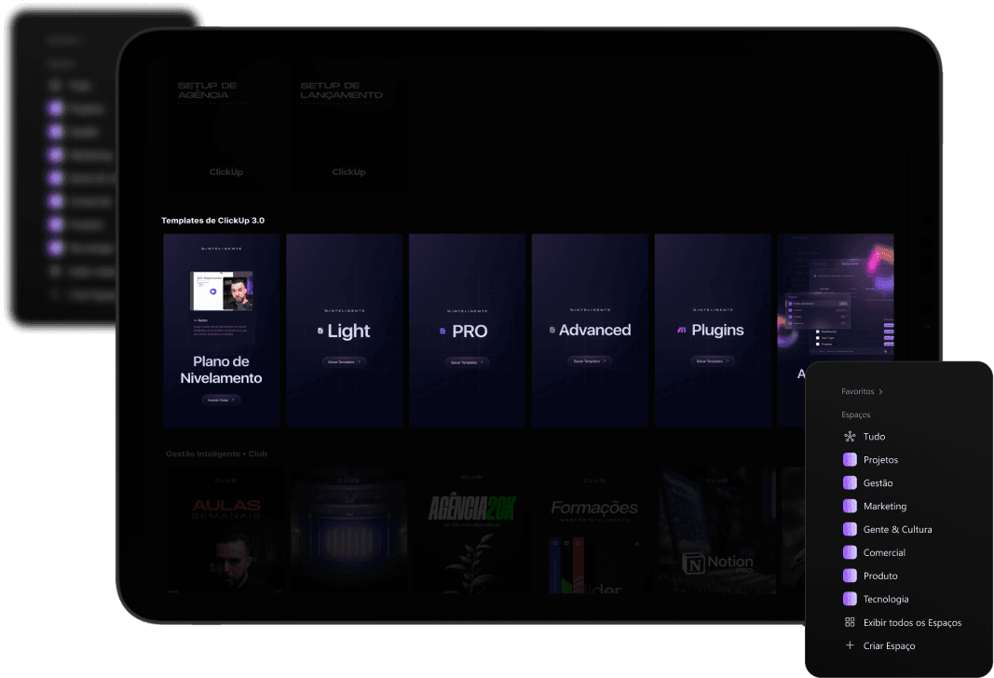Open the Agência 20K club card

coord(471,531)
